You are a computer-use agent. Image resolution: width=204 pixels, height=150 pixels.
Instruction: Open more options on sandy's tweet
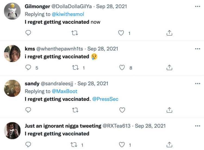(x=198, y=84)
